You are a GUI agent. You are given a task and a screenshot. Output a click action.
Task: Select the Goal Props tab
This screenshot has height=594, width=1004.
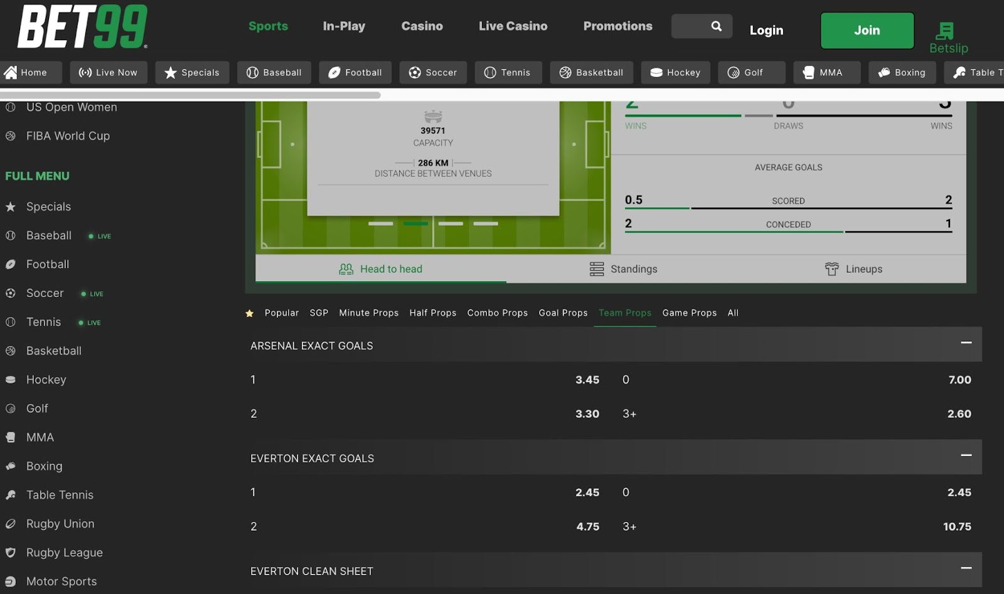coord(563,313)
